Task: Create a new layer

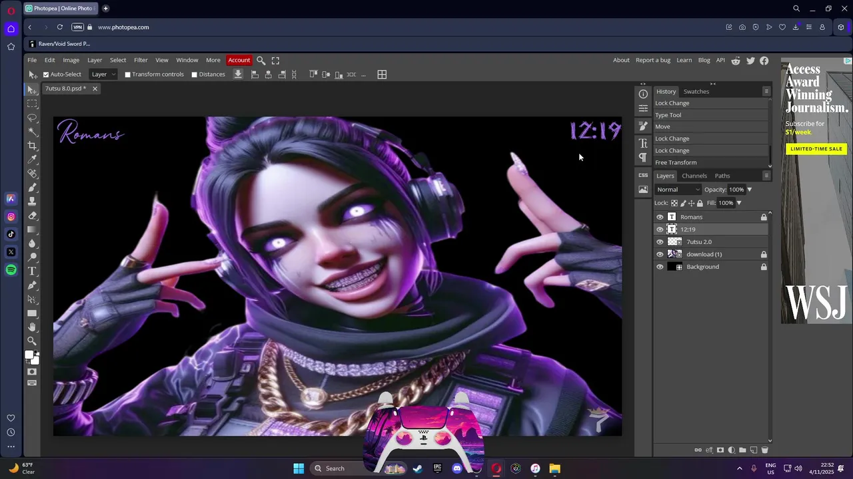Action: pyautogui.click(x=754, y=450)
